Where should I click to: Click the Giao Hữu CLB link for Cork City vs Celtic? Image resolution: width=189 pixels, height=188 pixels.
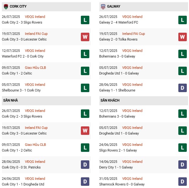click(x=35, y=68)
